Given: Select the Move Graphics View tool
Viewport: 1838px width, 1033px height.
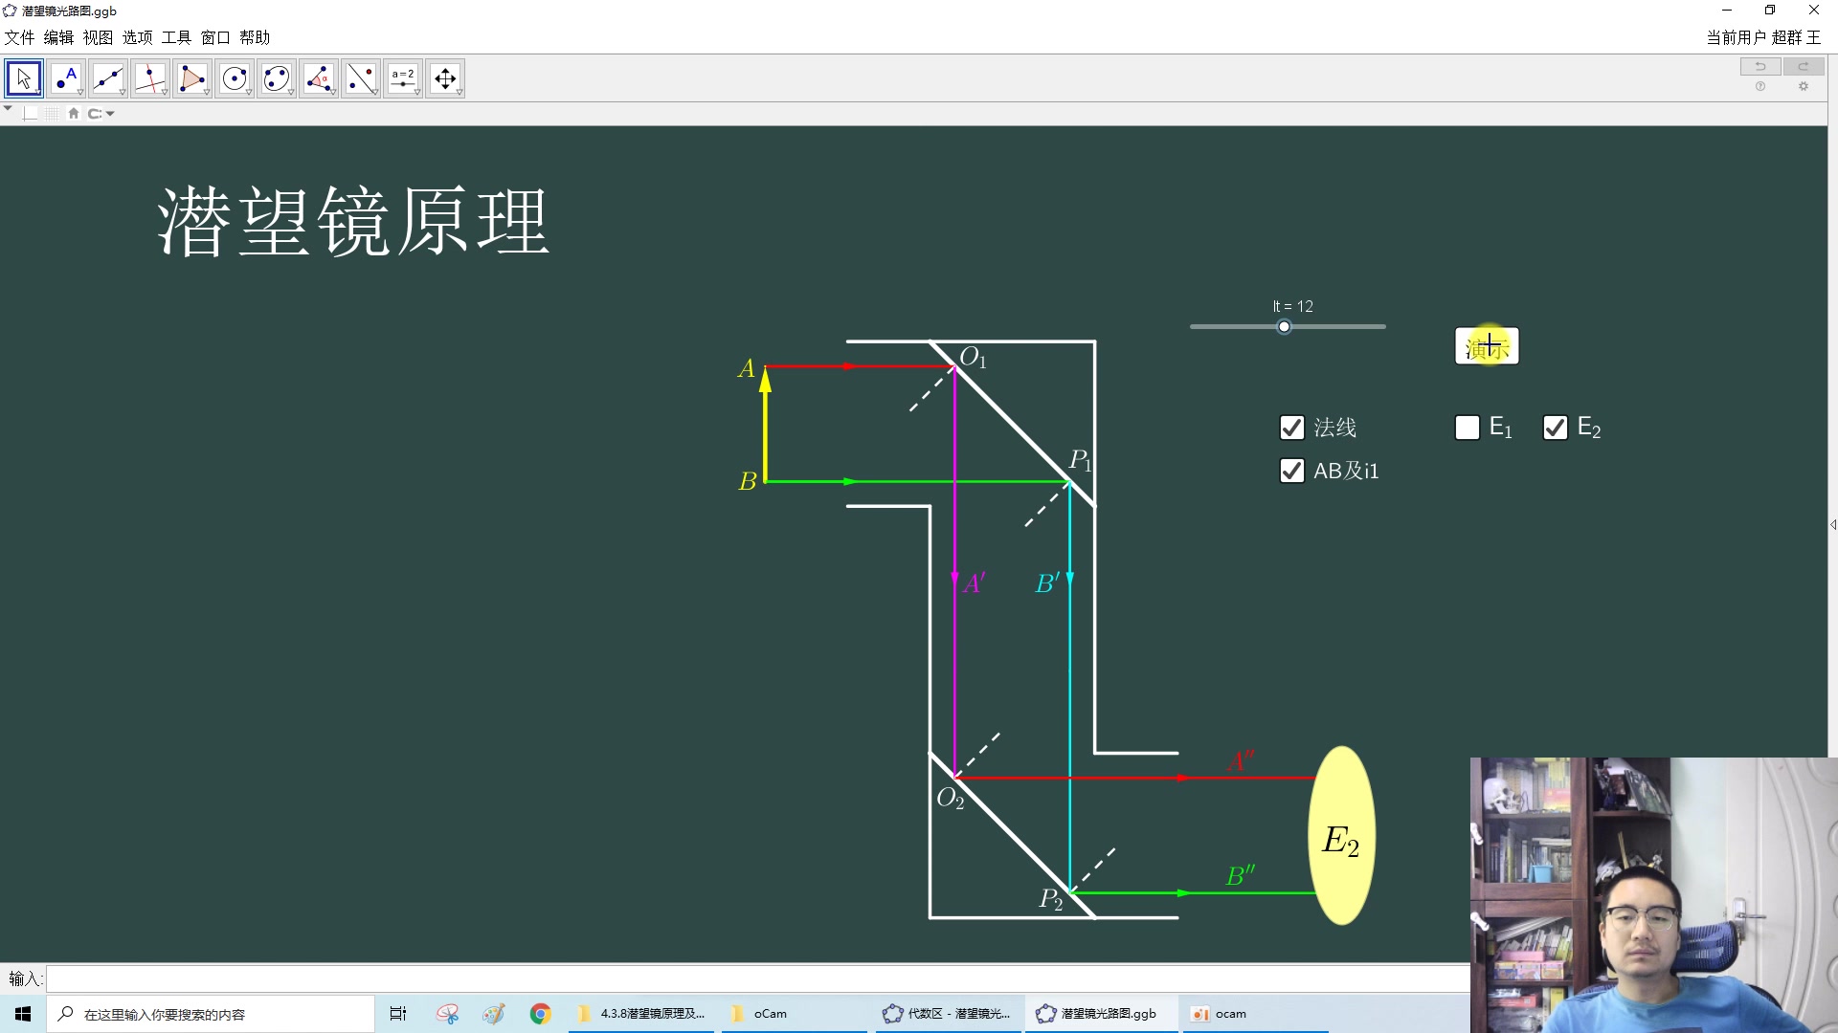Looking at the screenshot, I should click(x=445, y=78).
